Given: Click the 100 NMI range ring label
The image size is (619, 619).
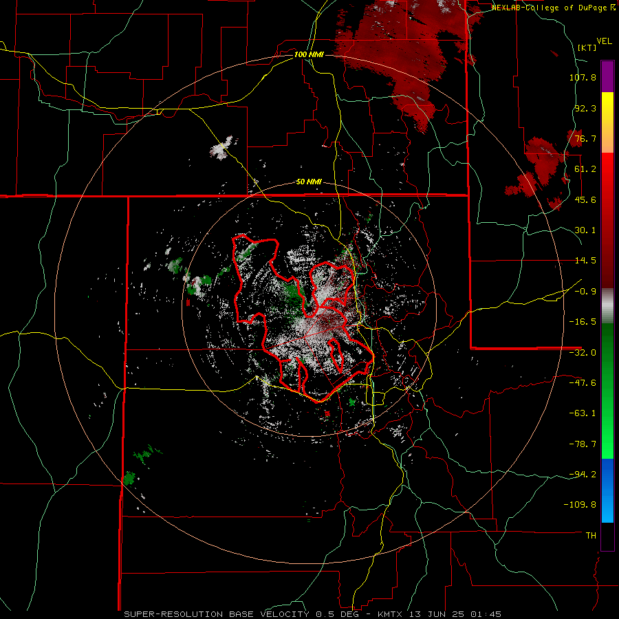Looking at the screenshot, I should pyautogui.click(x=309, y=54).
